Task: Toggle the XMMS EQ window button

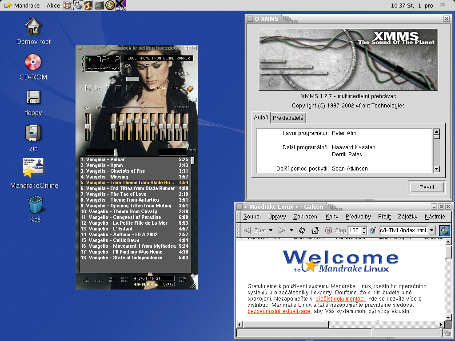Action: pos(177,74)
